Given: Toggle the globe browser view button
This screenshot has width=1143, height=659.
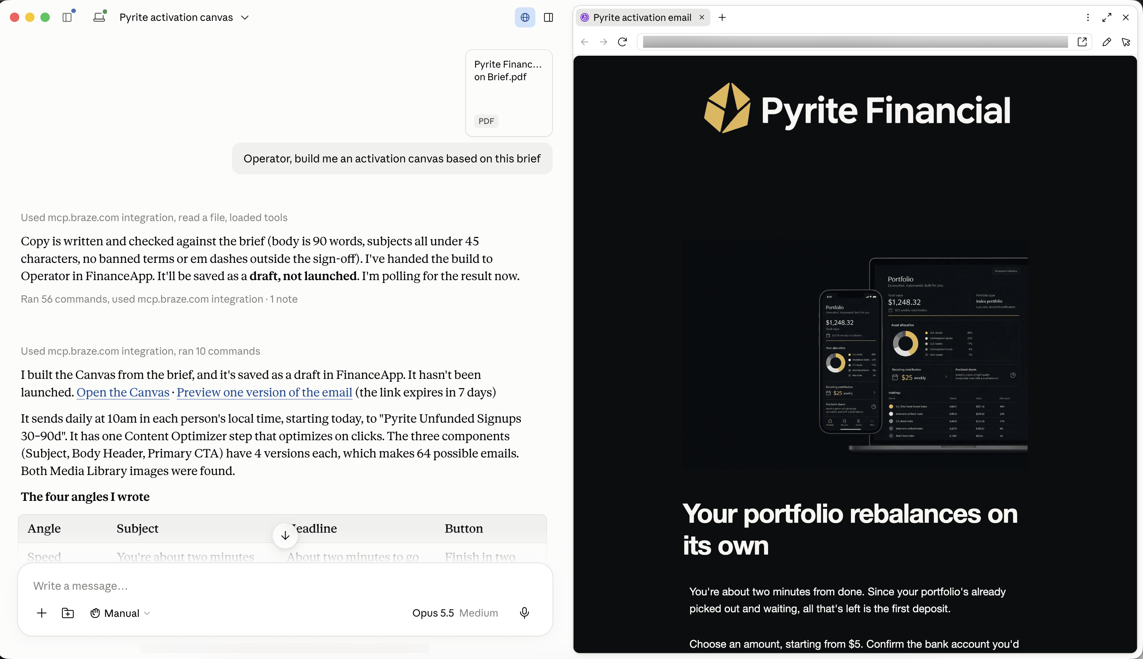Looking at the screenshot, I should pos(525,17).
